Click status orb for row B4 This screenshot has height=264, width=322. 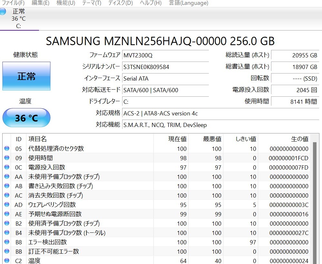[x=7, y=232]
